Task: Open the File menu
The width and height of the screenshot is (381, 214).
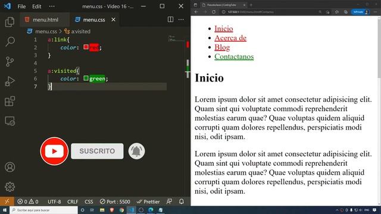Action: 21,7
